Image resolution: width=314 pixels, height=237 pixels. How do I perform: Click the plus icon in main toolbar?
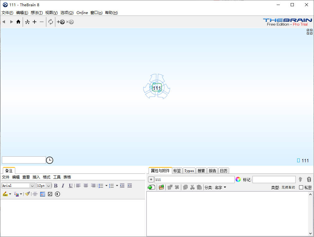click(35, 22)
